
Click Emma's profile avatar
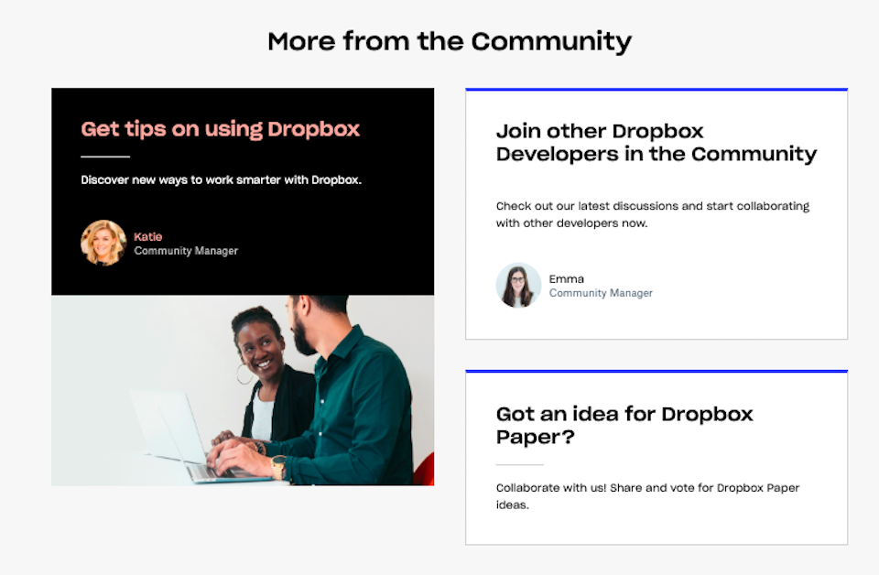(518, 286)
